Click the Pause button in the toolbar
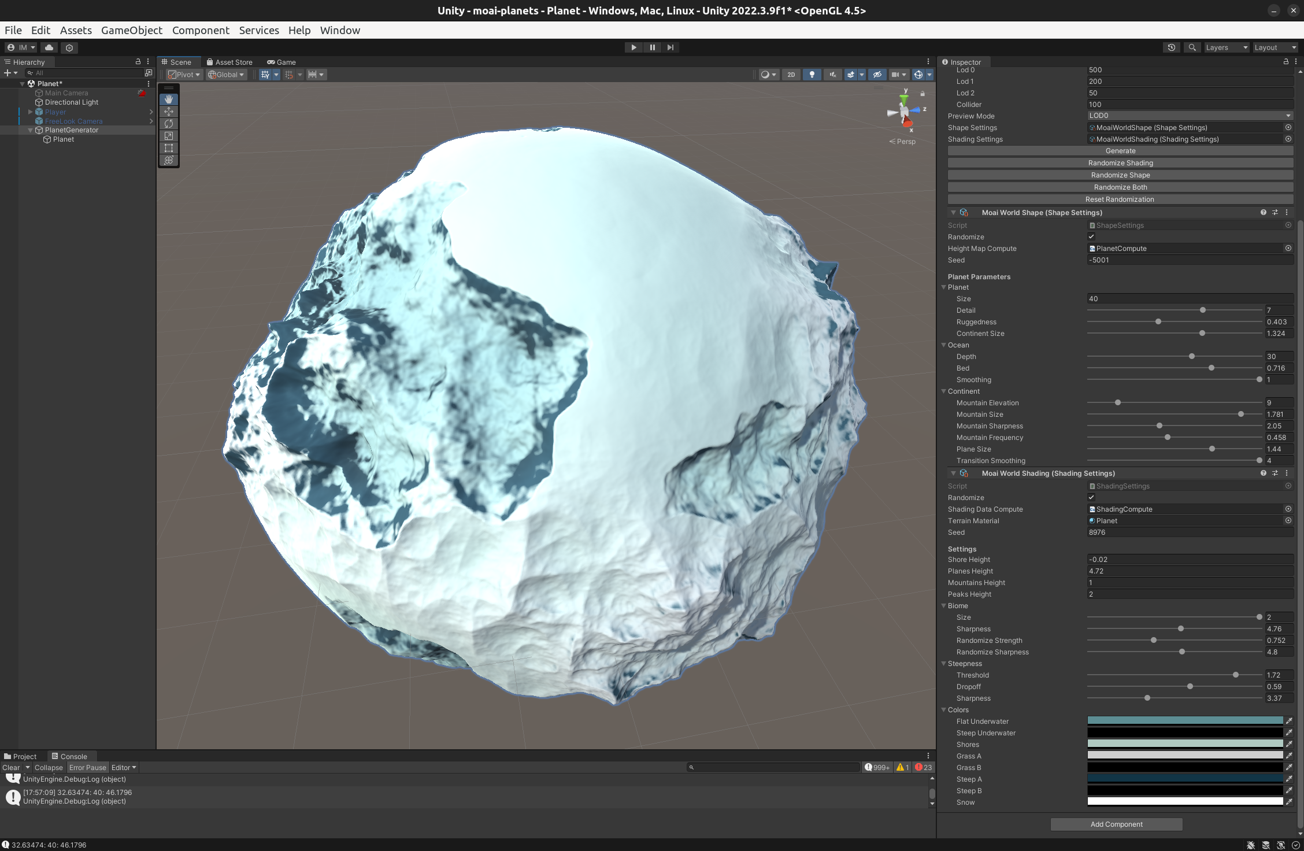1304x851 pixels. point(652,47)
